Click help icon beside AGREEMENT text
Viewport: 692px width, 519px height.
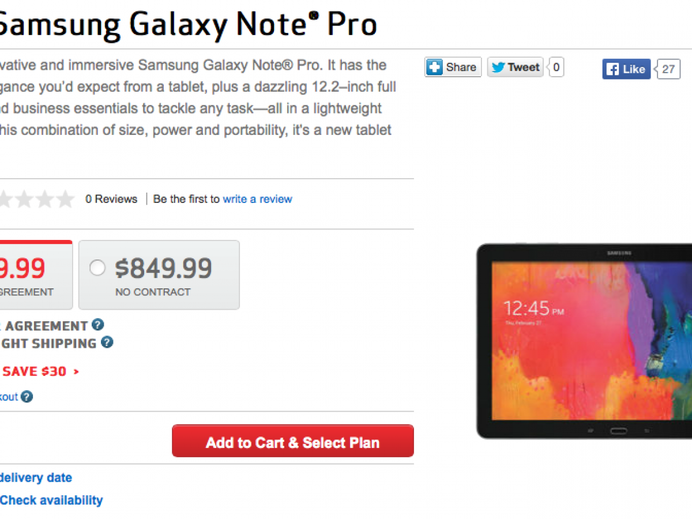click(x=98, y=325)
